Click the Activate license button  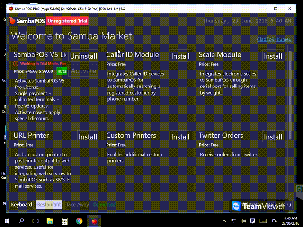click(x=83, y=71)
